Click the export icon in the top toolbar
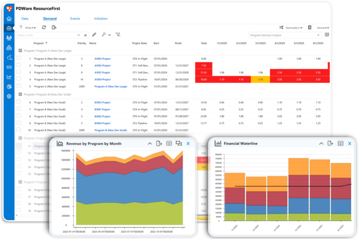 coord(54,28)
